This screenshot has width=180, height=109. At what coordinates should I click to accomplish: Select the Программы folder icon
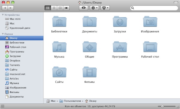pyautogui.click(x=120, y=47)
